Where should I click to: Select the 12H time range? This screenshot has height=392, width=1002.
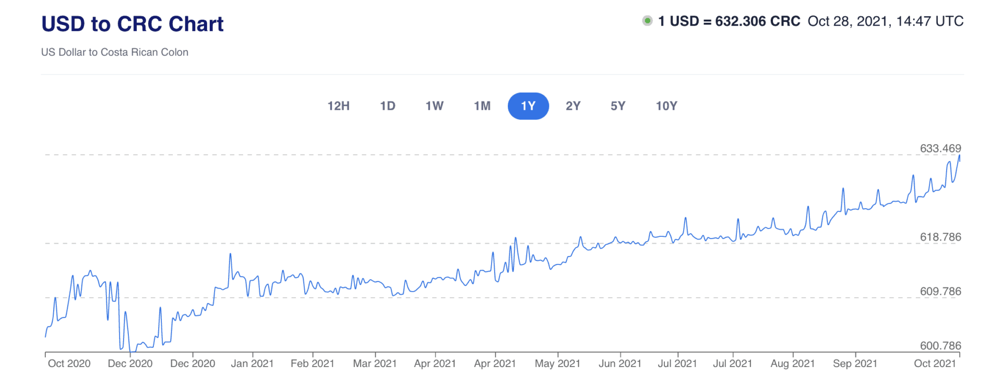338,106
